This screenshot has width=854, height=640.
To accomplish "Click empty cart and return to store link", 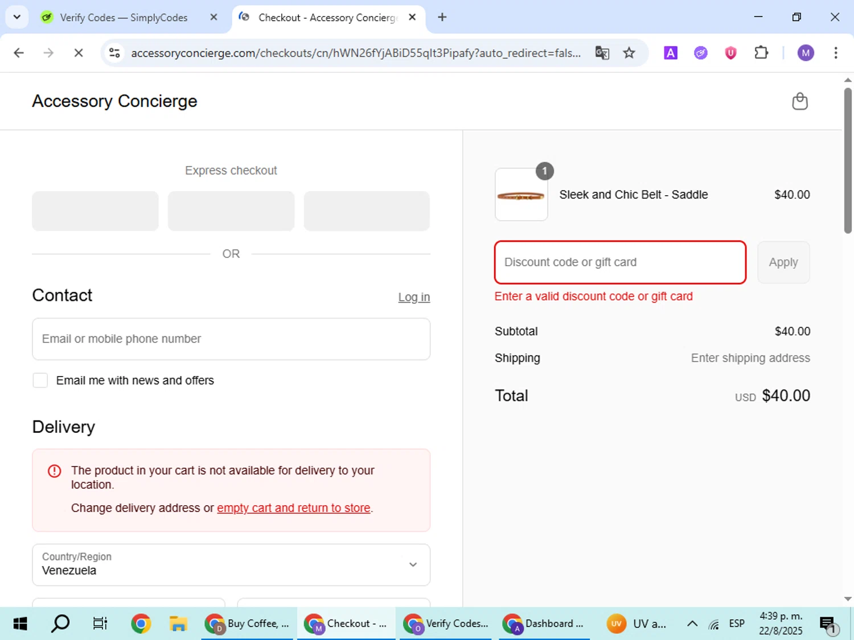I will pyautogui.click(x=294, y=508).
